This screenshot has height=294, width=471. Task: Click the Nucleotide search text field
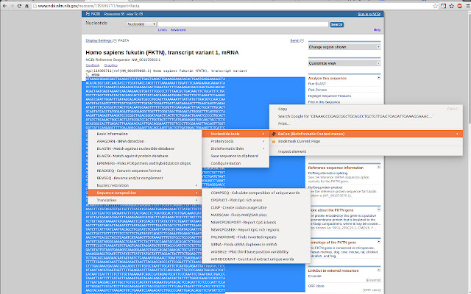coord(243,24)
